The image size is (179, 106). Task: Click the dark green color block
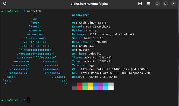[85, 85]
